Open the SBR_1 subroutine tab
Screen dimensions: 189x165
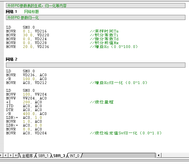click(x=43, y=156)
